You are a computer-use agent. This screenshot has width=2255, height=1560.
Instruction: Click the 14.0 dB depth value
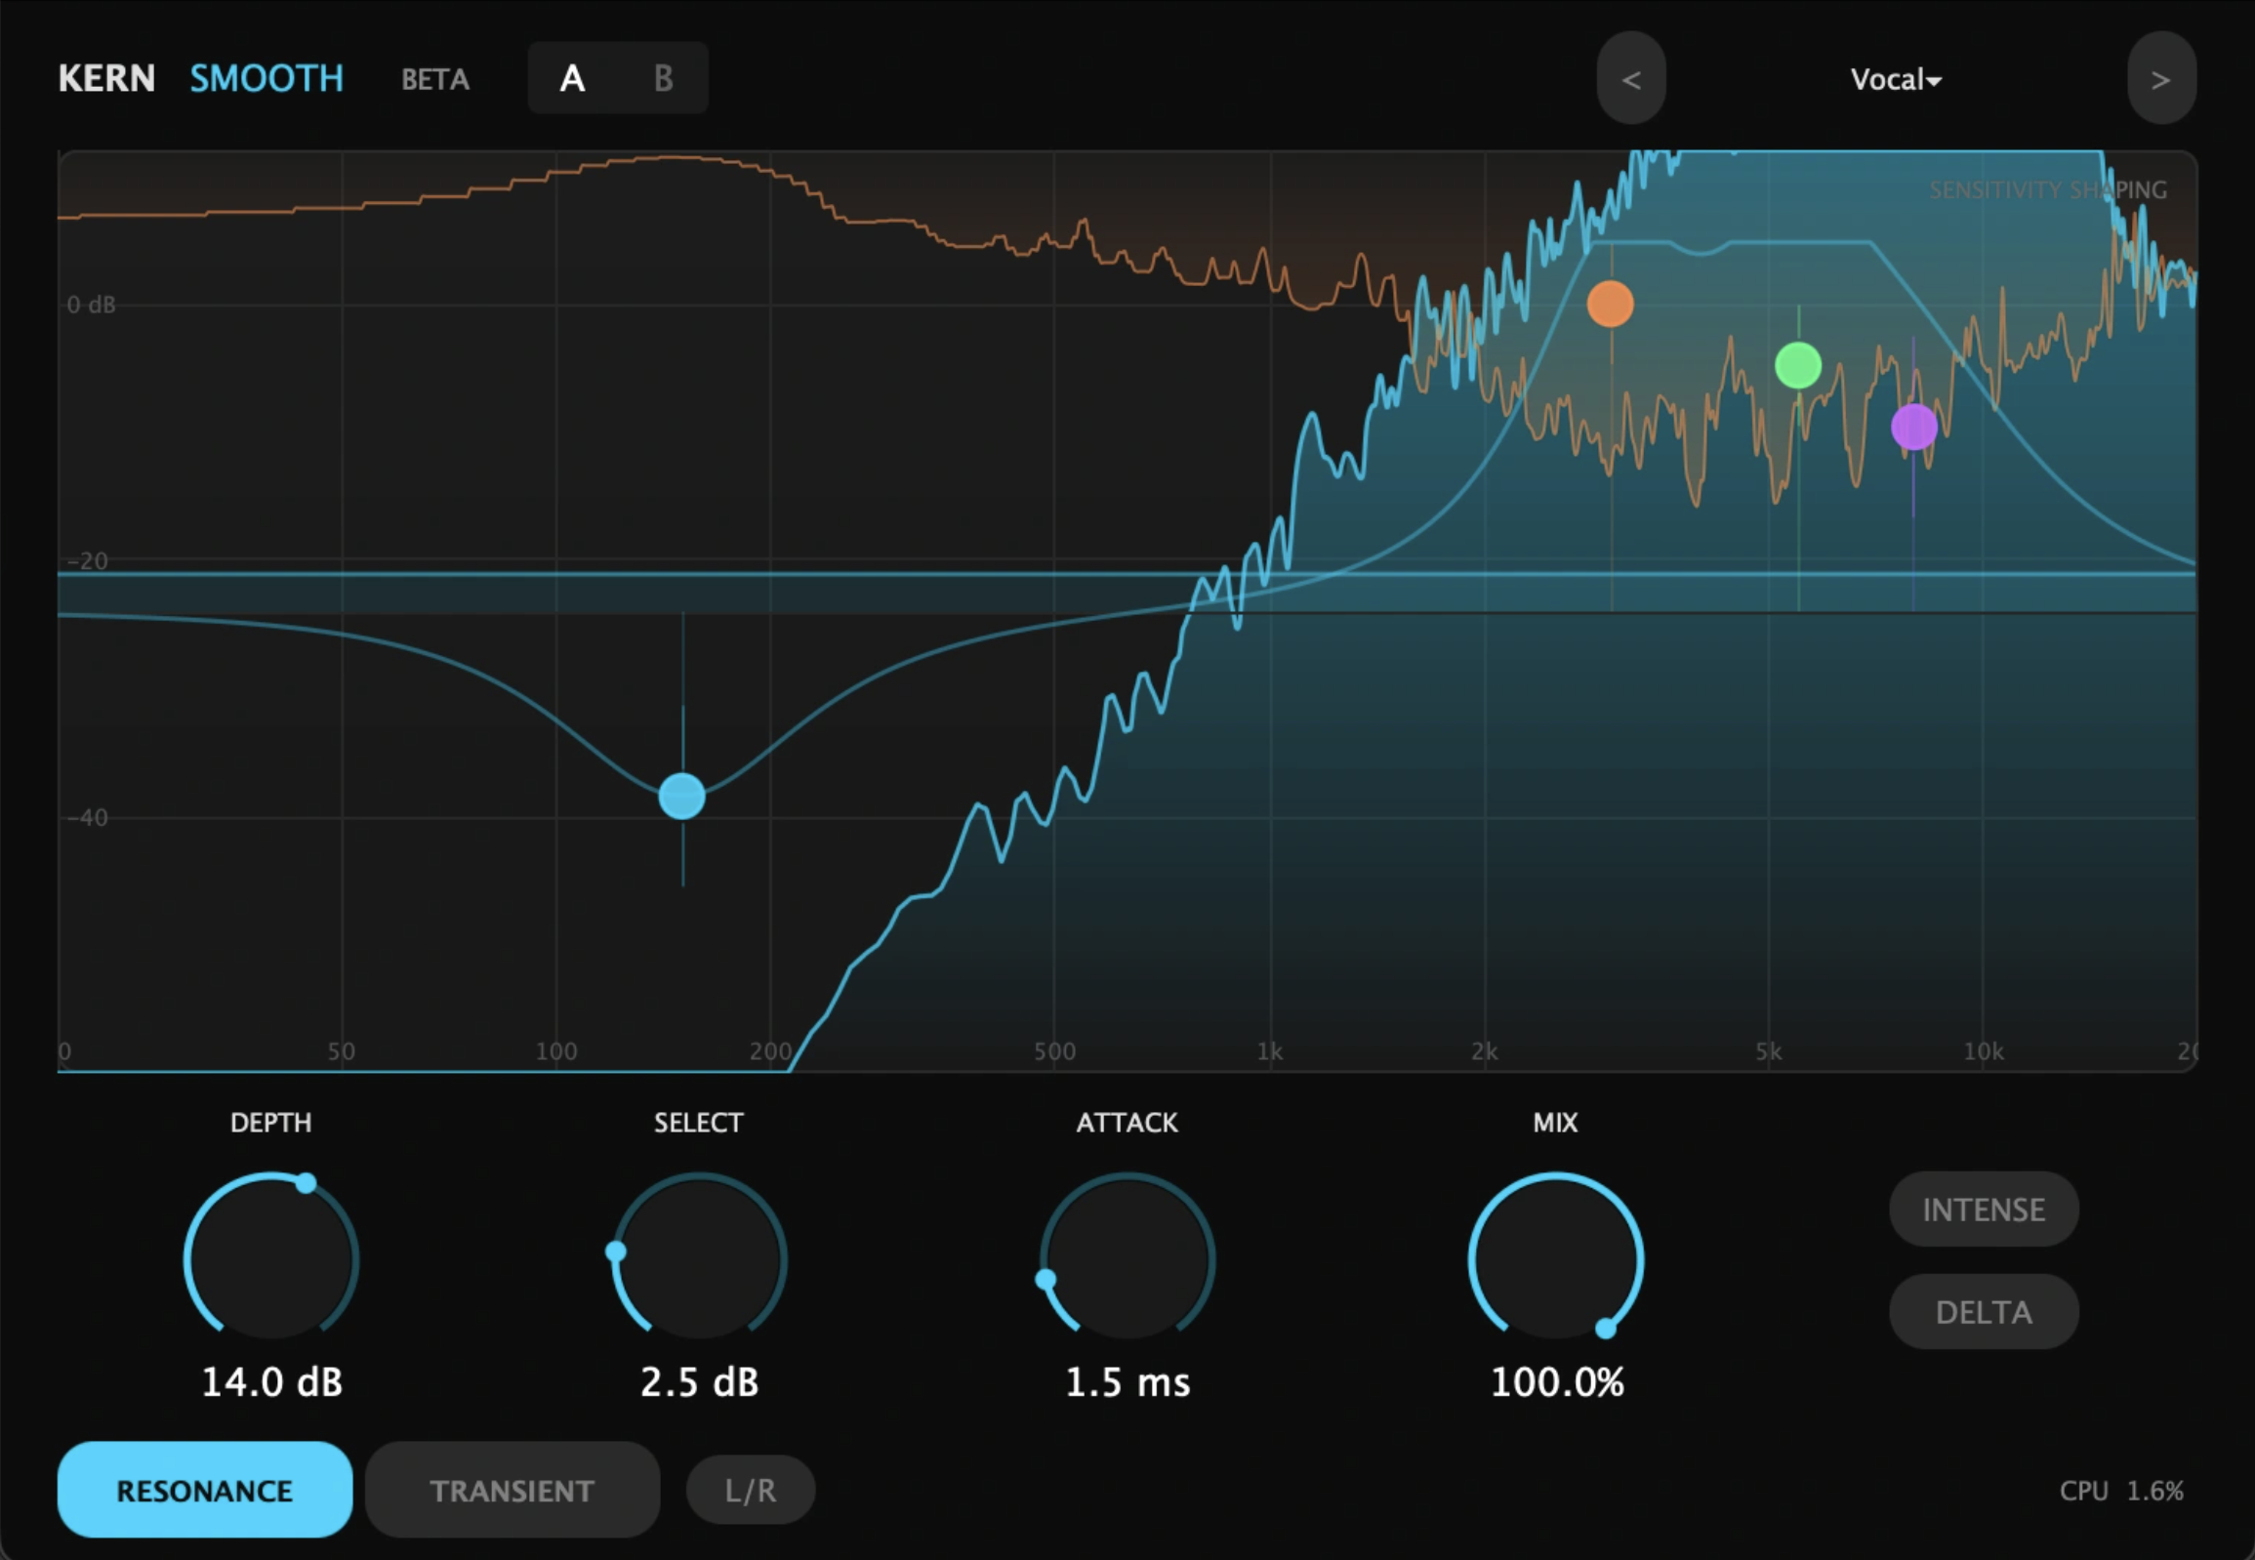(271, 1382)
